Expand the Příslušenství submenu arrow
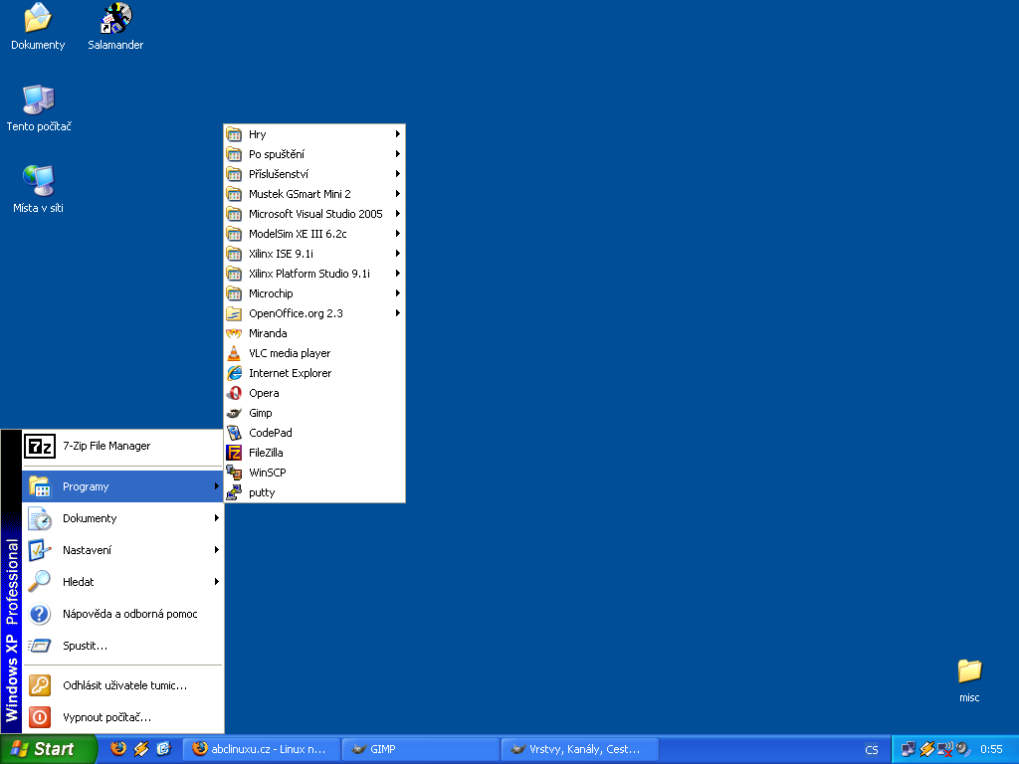 (397, 173)
